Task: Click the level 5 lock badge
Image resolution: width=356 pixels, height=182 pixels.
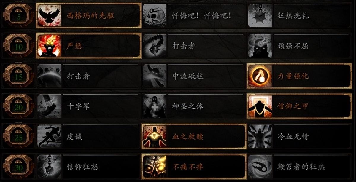Action: tap(18, 15)
